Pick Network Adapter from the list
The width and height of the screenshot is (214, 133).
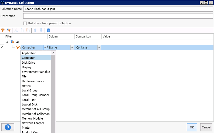coord(33,123)
